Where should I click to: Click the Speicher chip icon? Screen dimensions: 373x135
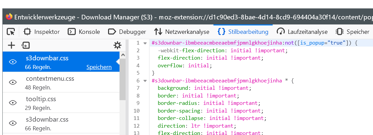(339, 32)
